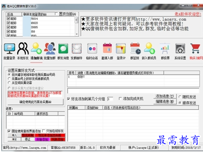Enable 添加完成关机 checkbox
Viewport: 203px width, 152px height.
pos(120,99)
